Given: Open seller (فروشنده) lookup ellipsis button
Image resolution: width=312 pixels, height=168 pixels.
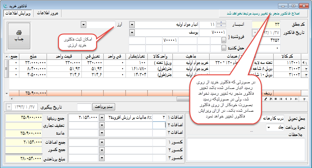Looking at the screenshot, I should point(224,40).
